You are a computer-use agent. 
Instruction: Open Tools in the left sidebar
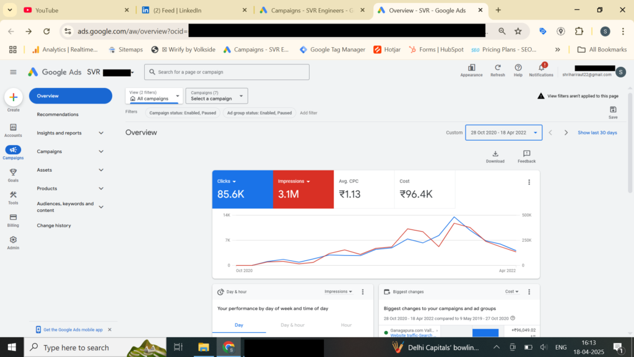point(13,195)
